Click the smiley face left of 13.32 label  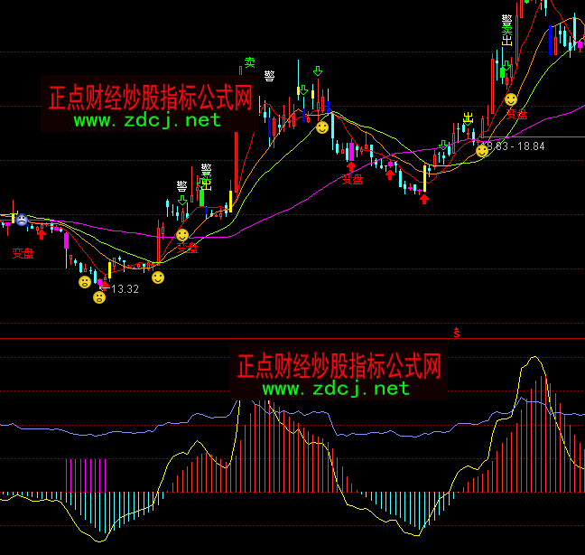(85, 282)
